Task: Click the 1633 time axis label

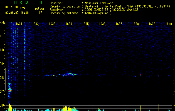Action: (52, 24)
